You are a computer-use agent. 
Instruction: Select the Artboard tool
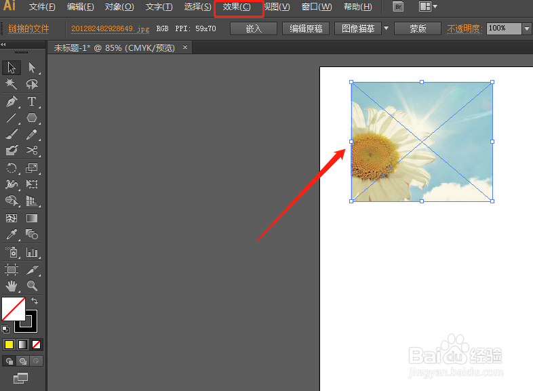coord(12,270)
